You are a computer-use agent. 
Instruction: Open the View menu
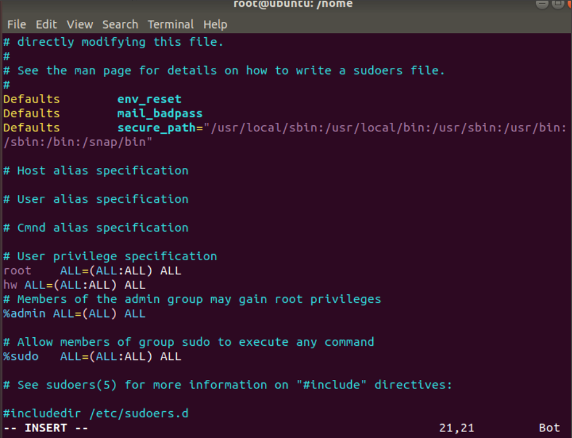click(79, 24)
